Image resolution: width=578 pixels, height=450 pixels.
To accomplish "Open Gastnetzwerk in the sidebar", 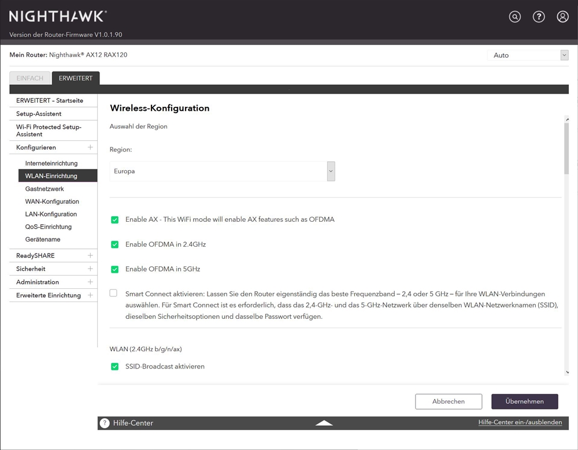I will click(45, 189).
